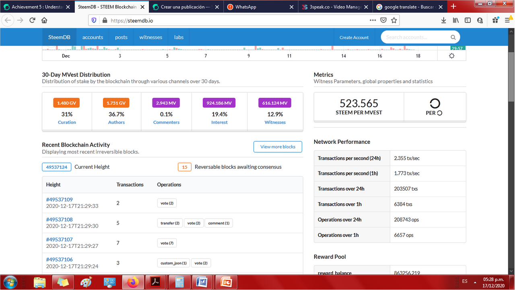515x290 pixels.
Task: Switch to Crear una publicación tab
Action: tap(185, 7)
